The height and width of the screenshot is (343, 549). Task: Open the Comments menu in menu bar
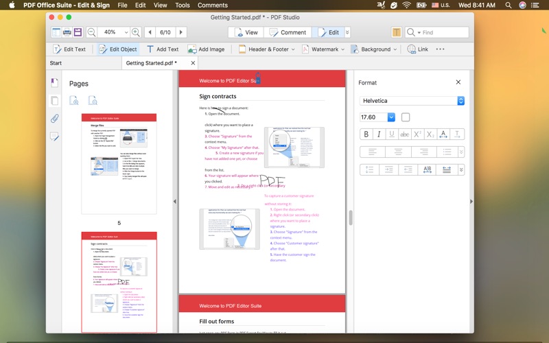tap(213, 5)
